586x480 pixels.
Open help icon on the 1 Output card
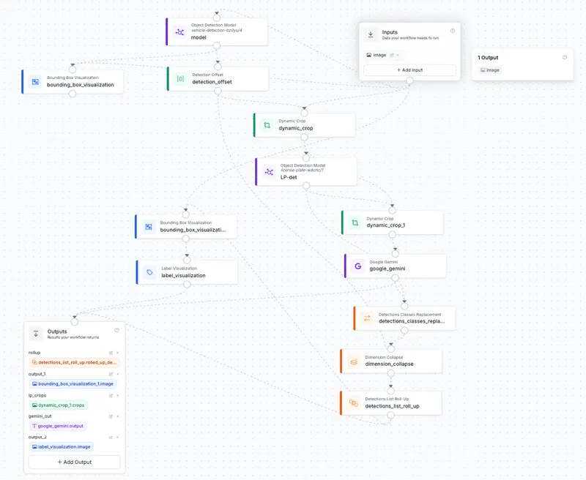[565, 57]
